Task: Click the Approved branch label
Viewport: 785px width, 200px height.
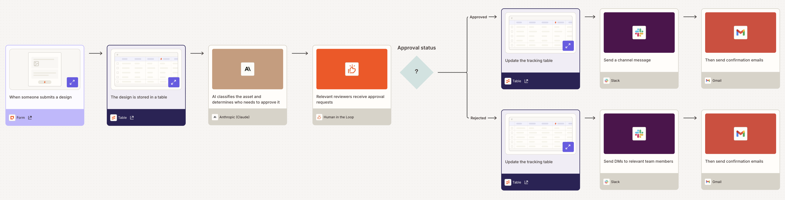Action: 478,17
